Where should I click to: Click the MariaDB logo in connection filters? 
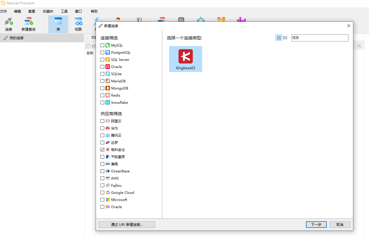pos(108,81)
